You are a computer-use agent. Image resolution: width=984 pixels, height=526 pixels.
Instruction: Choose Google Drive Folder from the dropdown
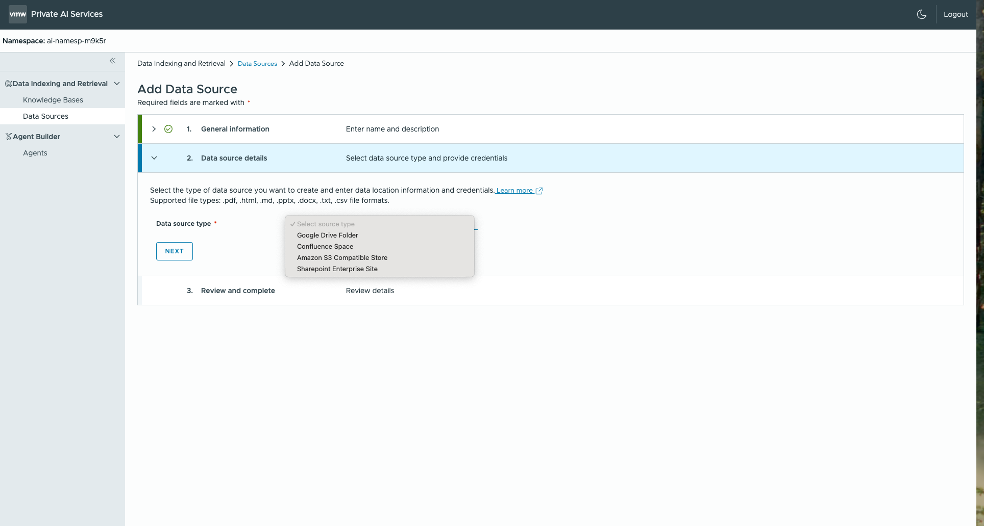pos(380,235)
